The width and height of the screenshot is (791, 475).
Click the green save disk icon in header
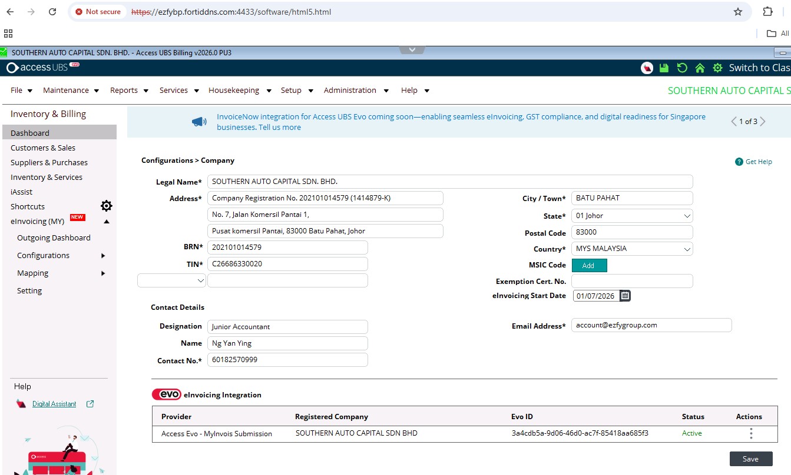664,68
